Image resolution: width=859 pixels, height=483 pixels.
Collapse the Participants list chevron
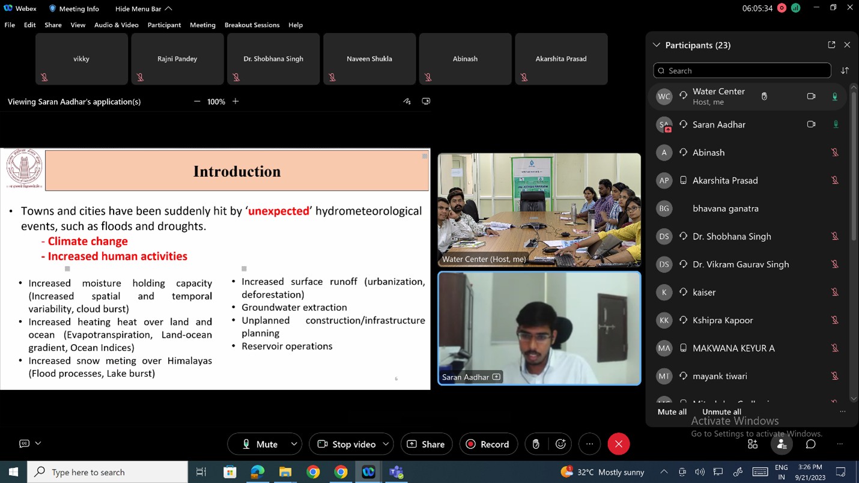click(x=656, y=44)
